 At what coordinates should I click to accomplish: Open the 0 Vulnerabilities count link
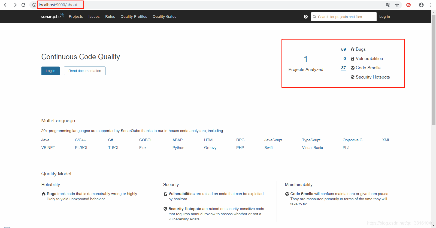tap(345, 59)
